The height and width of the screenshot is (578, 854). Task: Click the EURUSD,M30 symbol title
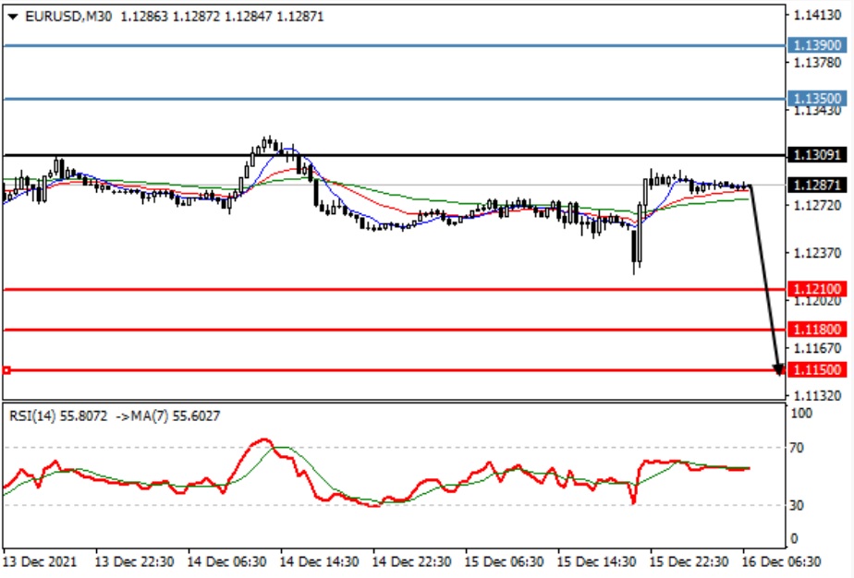tap(68, 17)
